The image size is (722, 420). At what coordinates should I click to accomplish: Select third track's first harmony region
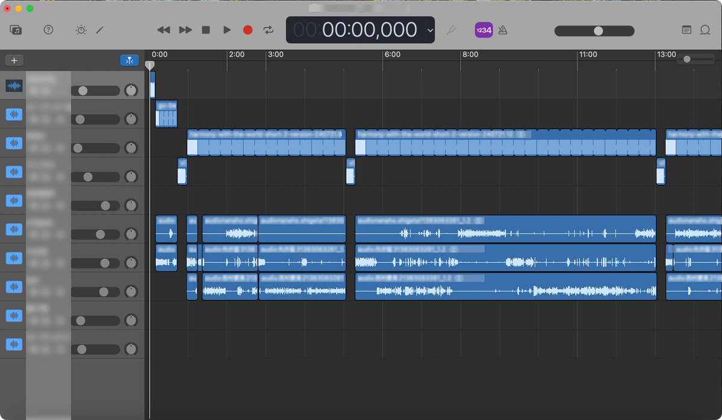coord(266,143)
